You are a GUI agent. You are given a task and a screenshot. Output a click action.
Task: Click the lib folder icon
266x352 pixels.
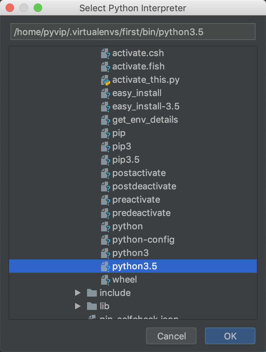pyautogui.click(x=92, y=306)
